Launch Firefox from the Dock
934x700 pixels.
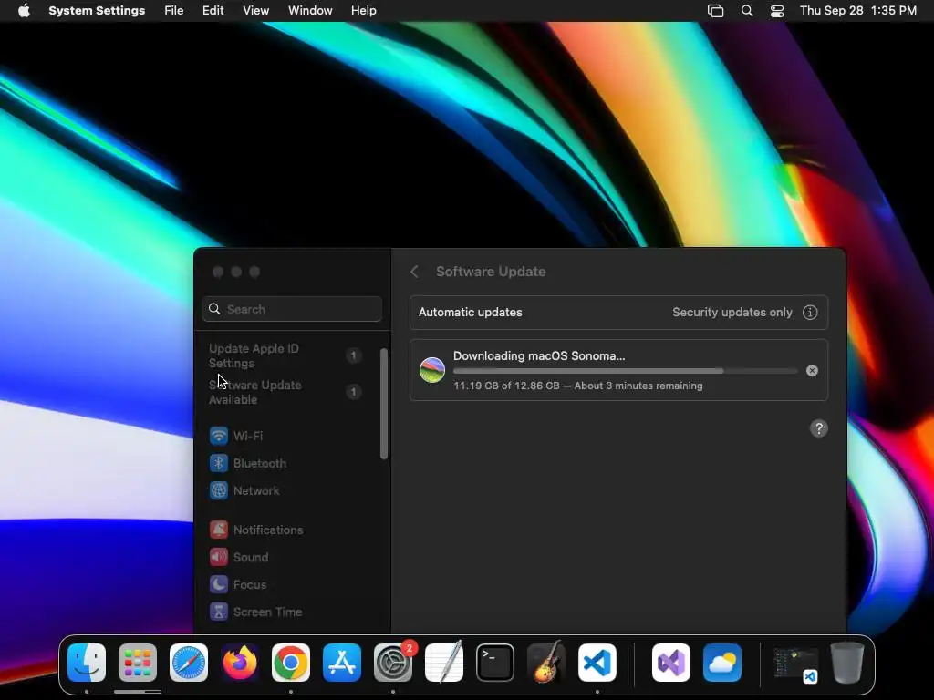point(240,663)
